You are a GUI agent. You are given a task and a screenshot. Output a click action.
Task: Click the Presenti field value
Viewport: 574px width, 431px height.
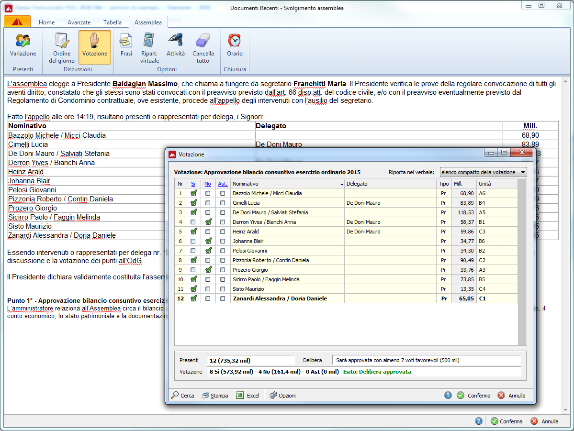(x=251, y=360)
